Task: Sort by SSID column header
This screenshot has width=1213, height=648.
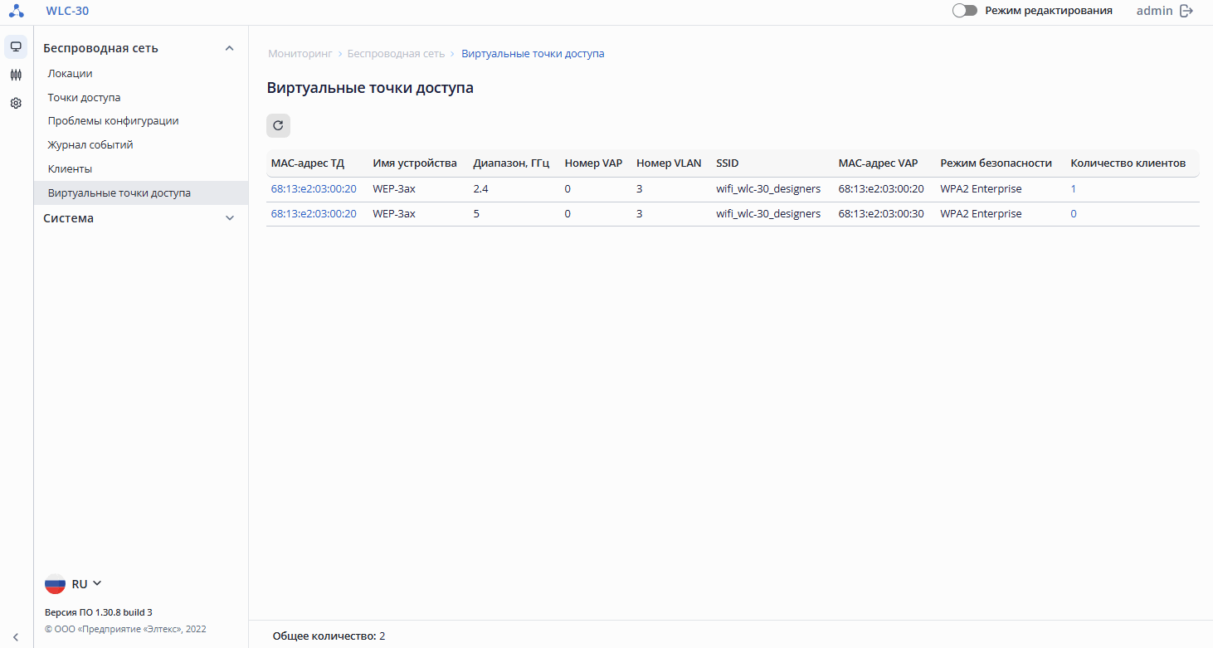Action: tap(728, 163)
